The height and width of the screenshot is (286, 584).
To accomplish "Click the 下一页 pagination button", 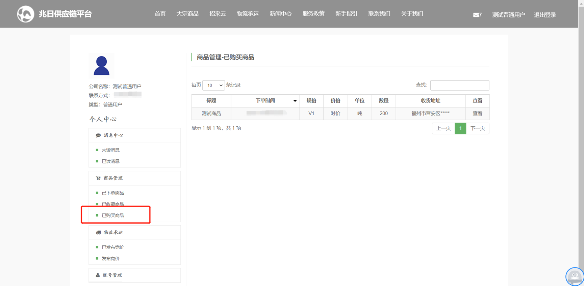I will point(478,128).
